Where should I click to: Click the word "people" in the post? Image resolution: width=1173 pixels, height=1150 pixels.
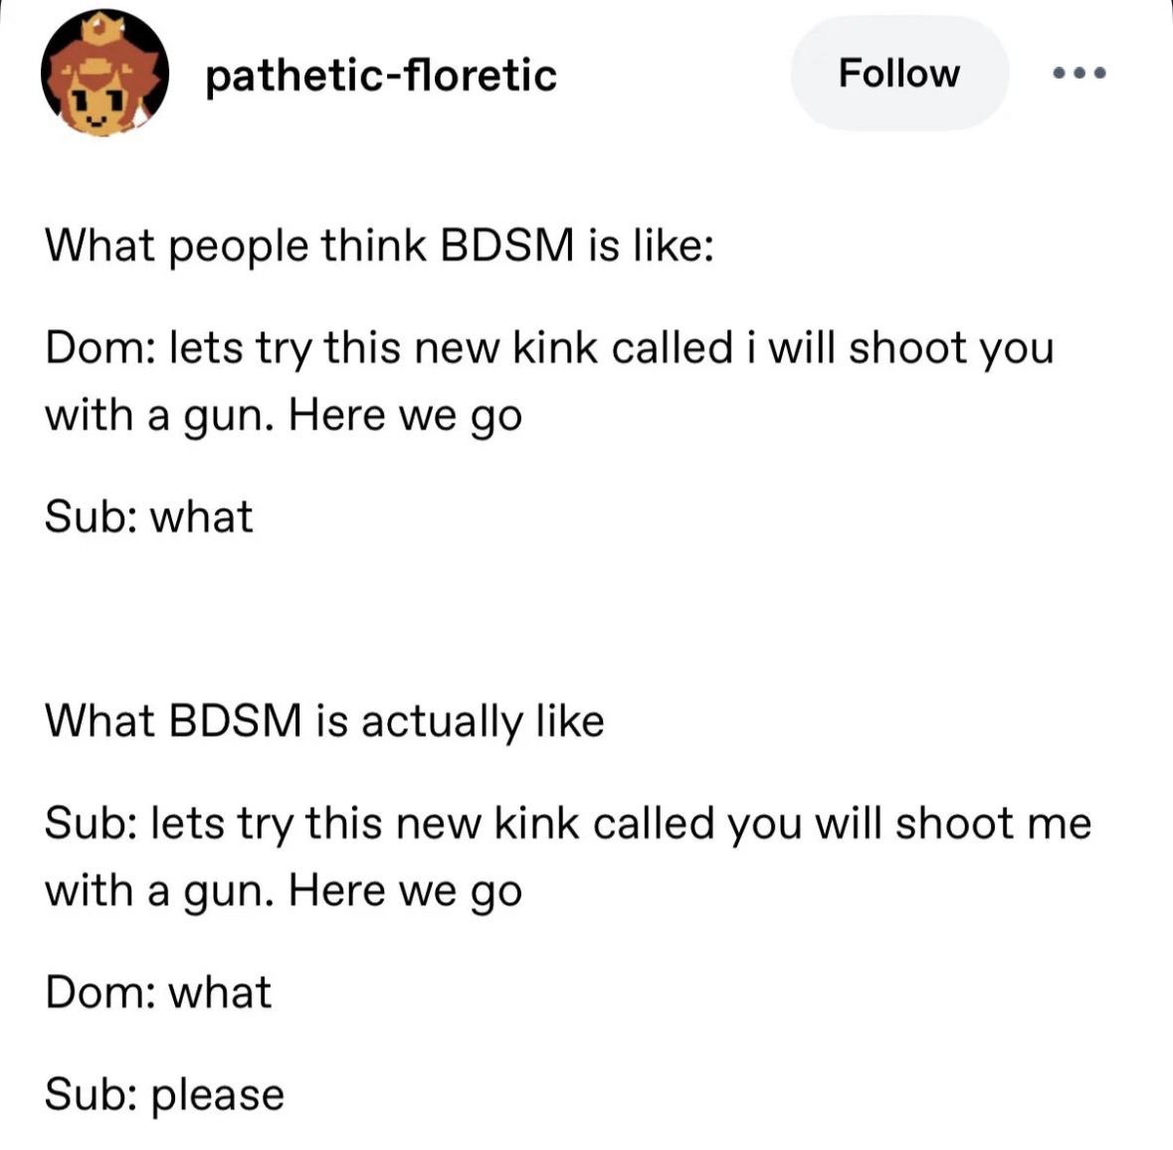239,246
